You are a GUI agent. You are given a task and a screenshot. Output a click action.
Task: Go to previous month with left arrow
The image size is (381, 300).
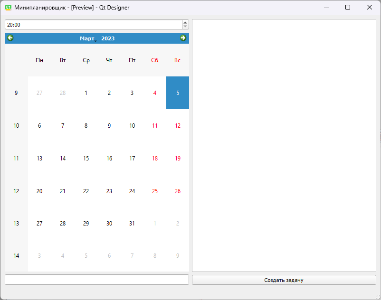(x=10, y=38)
